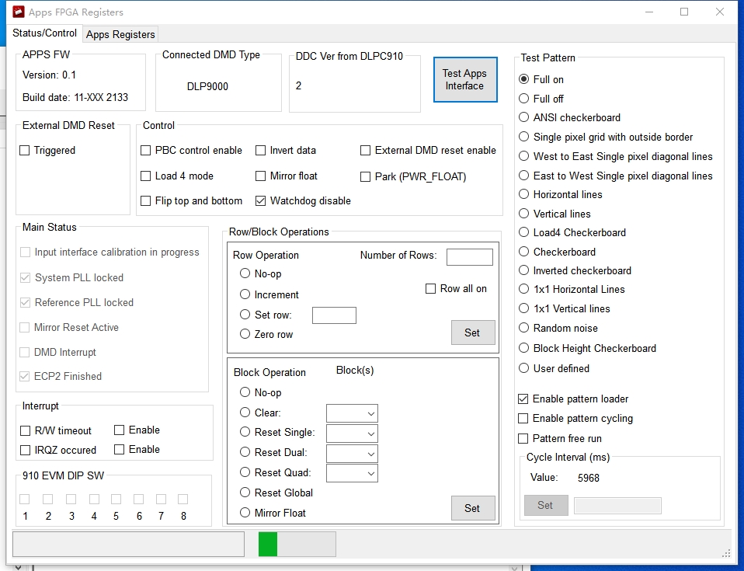Enable Pattern free run
The image size is (744, 571).
point(523,438)
